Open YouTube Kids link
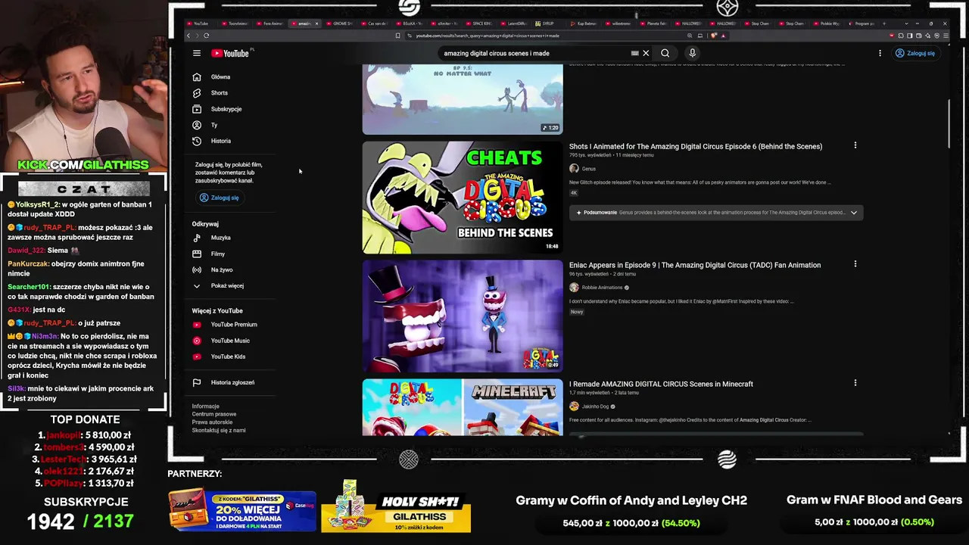Screen dimensions: 969x545 (228, 357)
